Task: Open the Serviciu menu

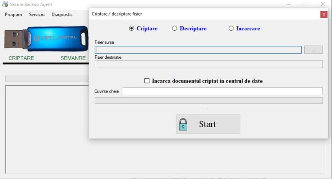Action: (37, 15)
